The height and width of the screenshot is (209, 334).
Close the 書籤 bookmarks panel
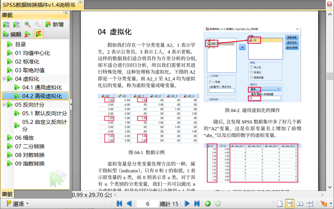[66, 13]
